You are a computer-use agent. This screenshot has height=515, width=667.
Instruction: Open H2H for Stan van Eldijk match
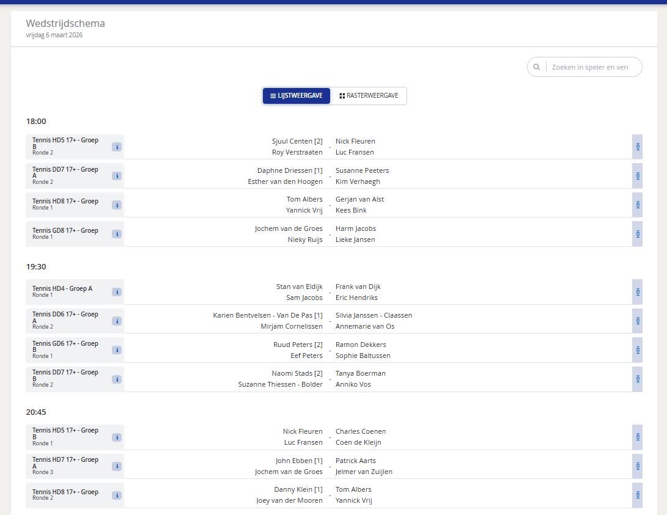coord(638,292)
